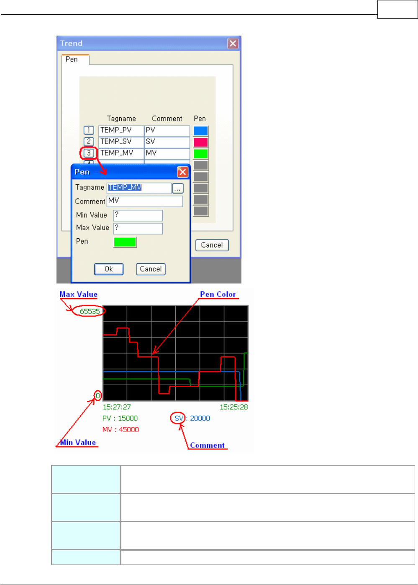Confirm with Ok in Pen dialog
418x585 pixels.
109,269
